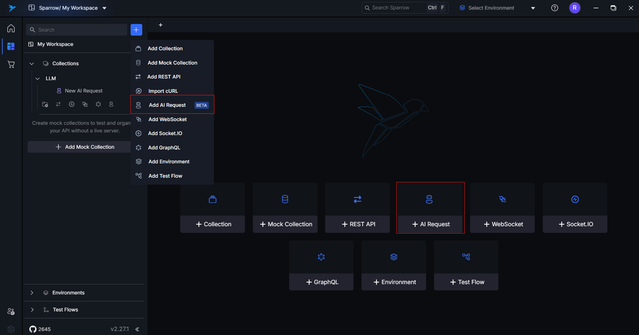
Task: Click the REST API arrows card icon
Action: (357, 199)
